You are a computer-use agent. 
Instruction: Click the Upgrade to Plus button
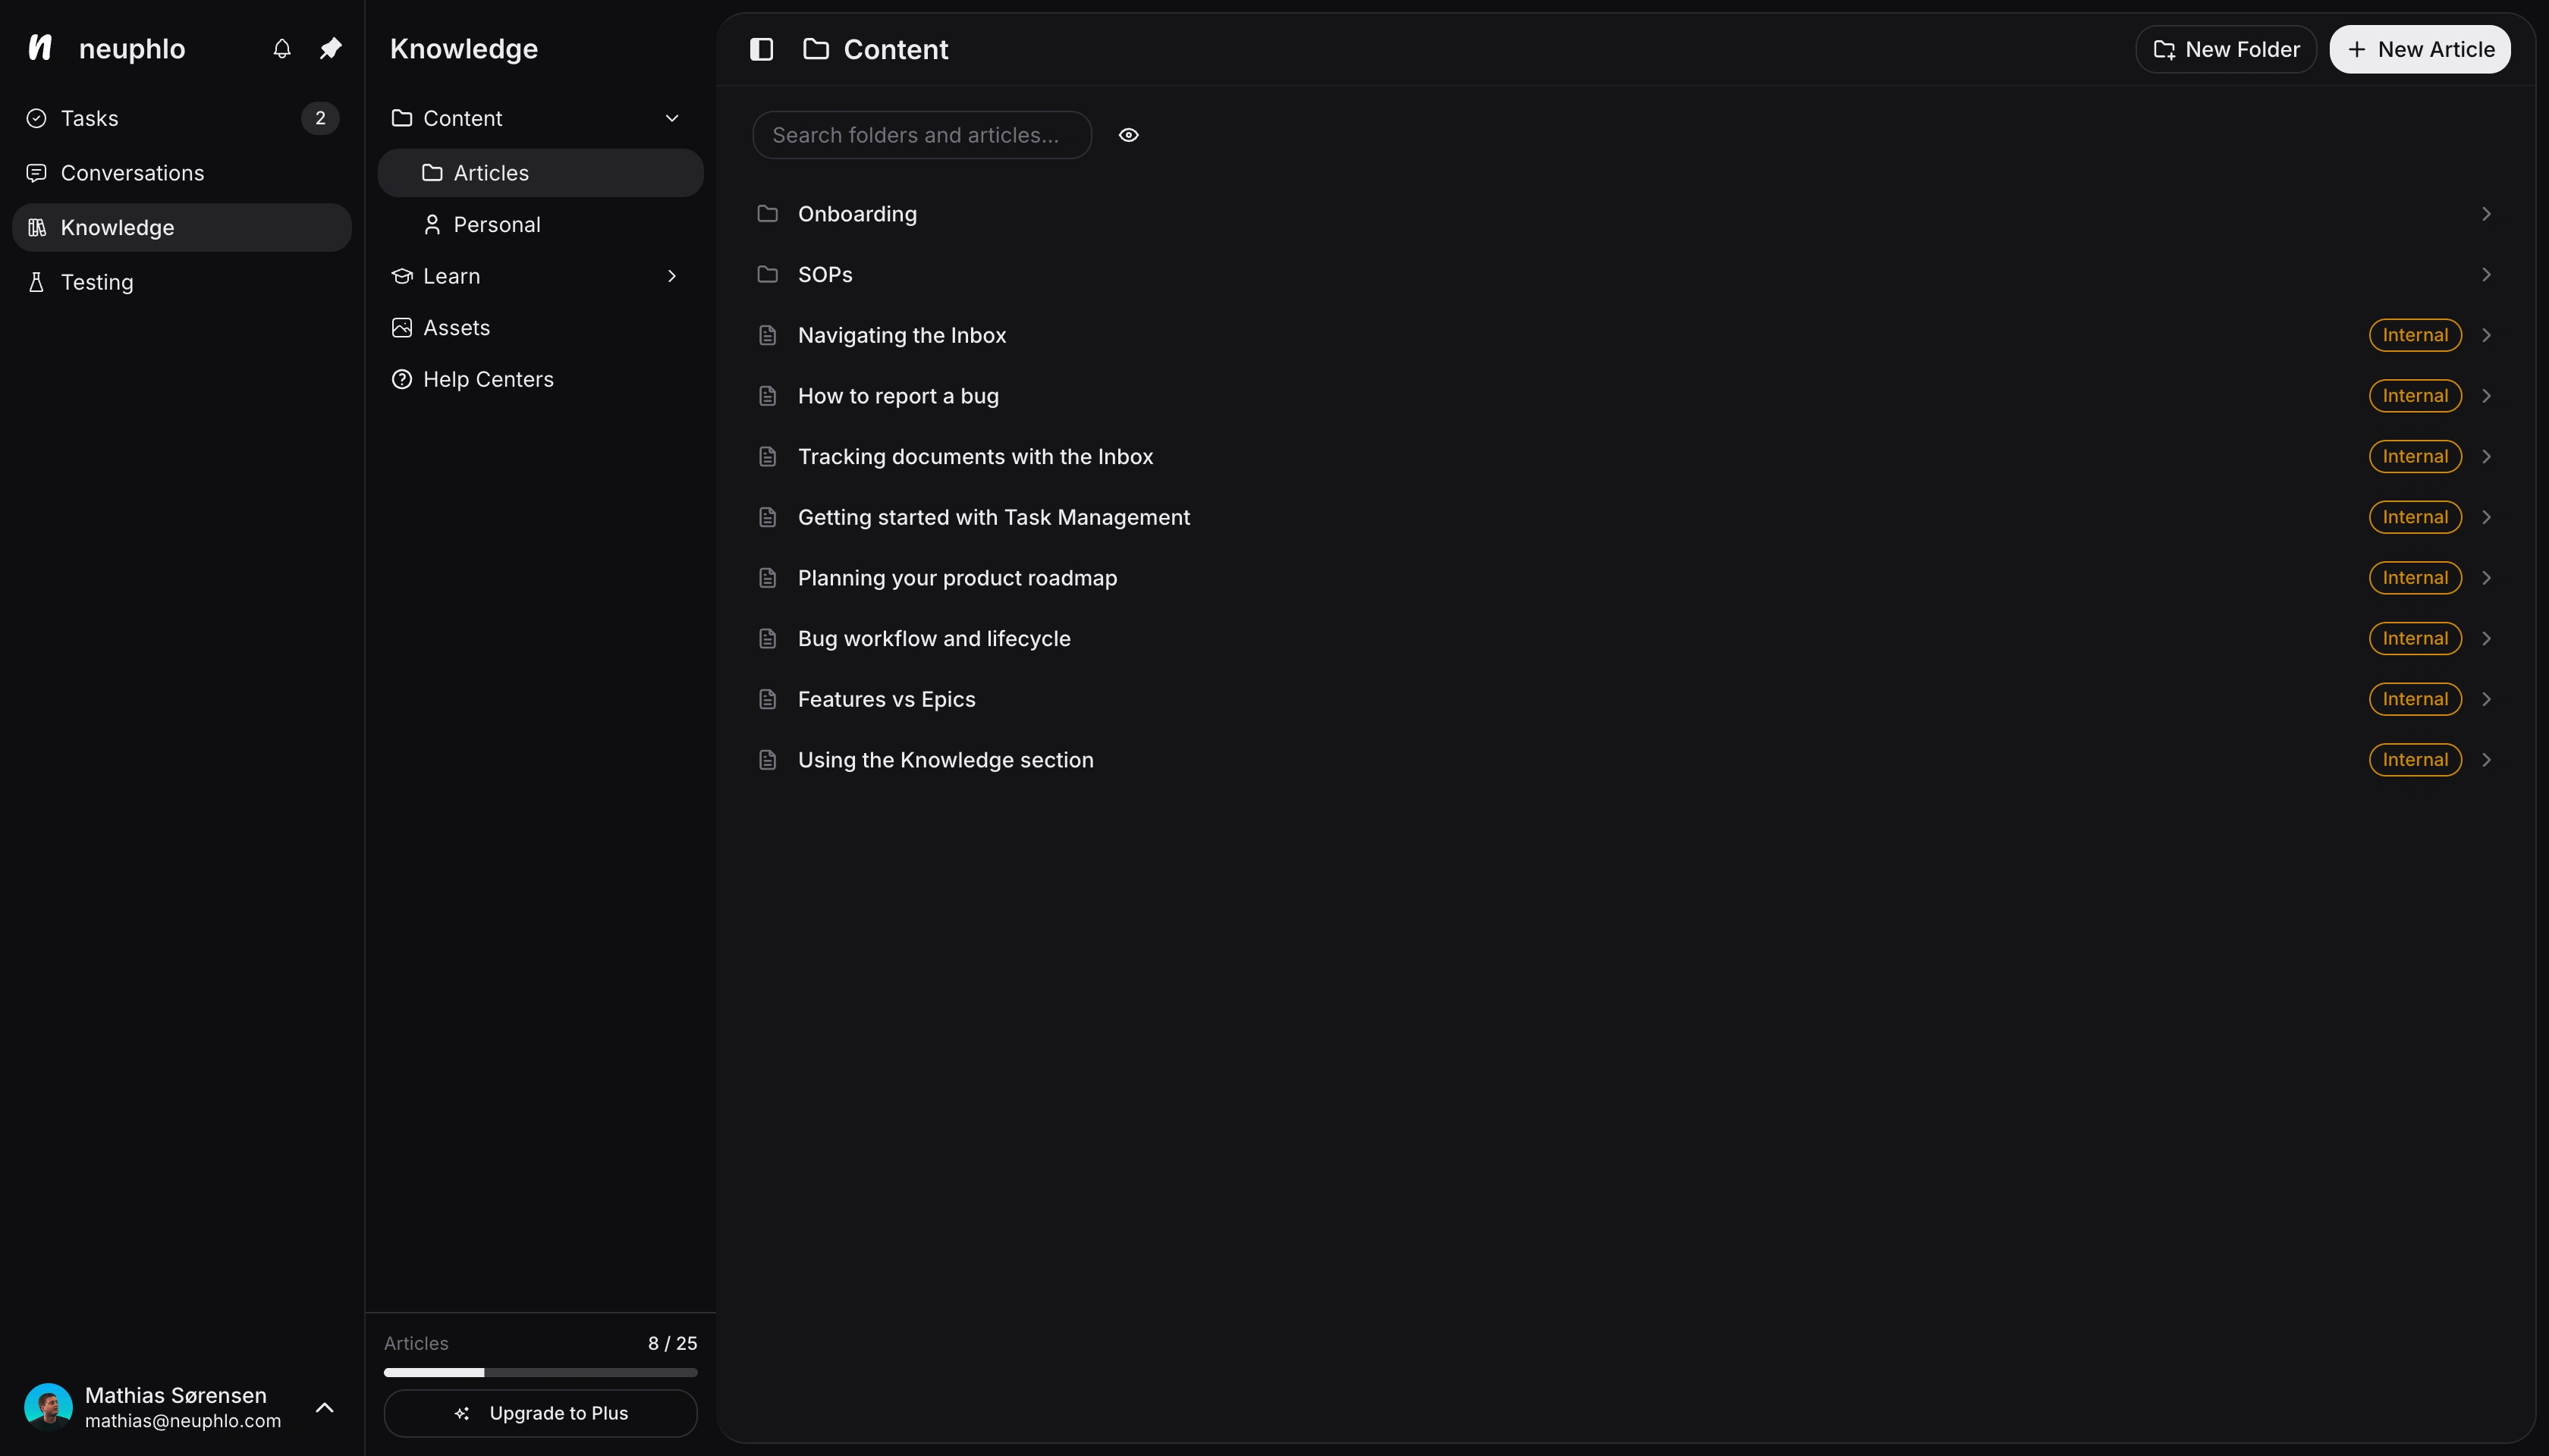[x=540, y=1412]
